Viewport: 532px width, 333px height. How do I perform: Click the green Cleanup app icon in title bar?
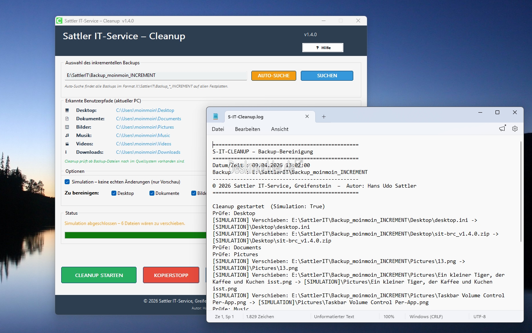tap(59, 21)
